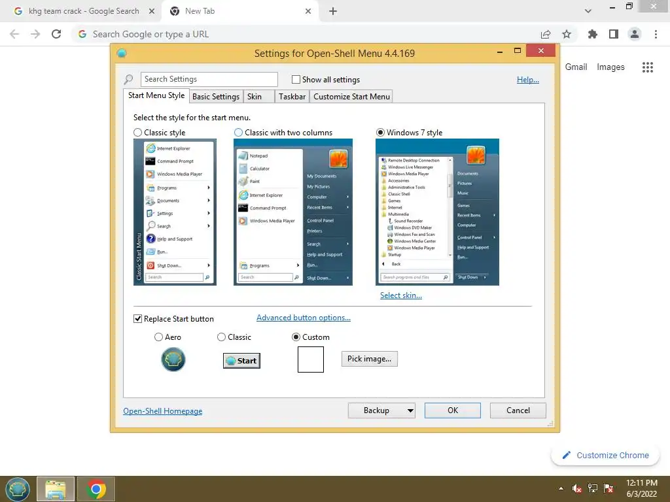Open the Chrome extensions puzzle icon
Viewport: 670px width, 502px height.
593,34
